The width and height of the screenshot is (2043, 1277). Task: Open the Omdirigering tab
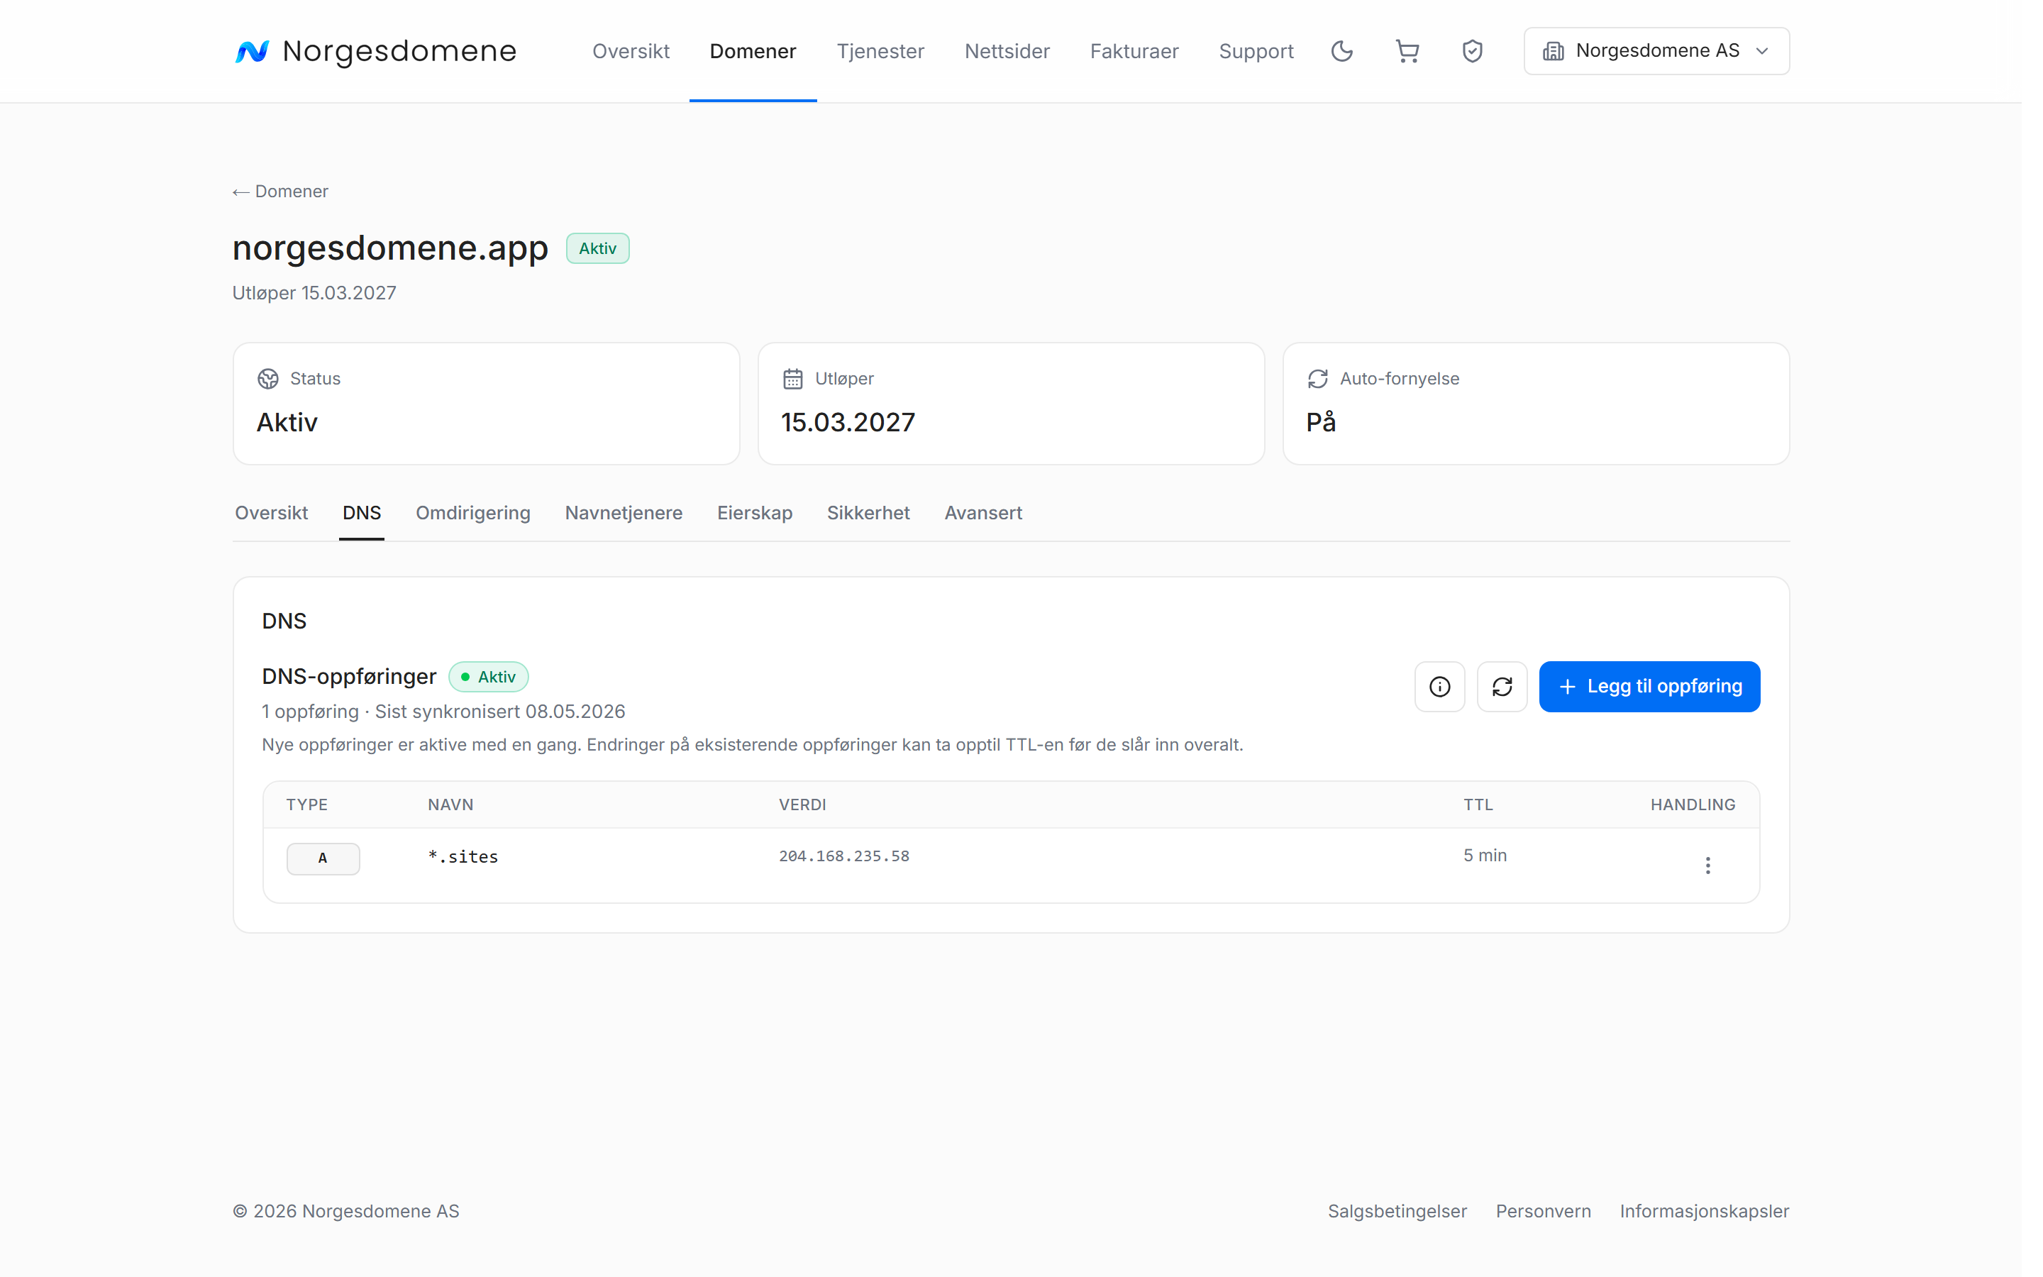pyautogui.click(x=472, y=513)
